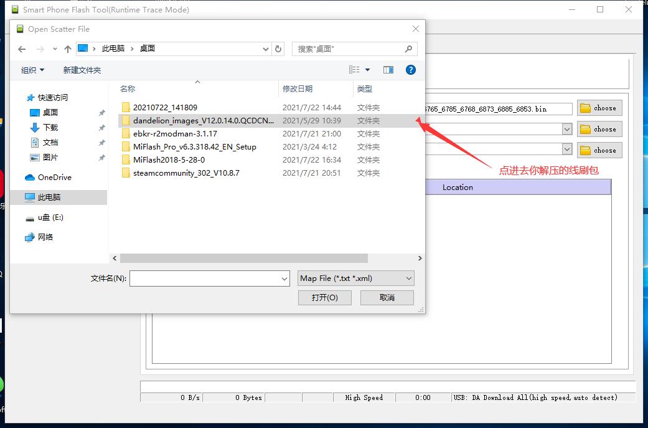This screenshot has height=428, width=648.
Task: Select steamcommunity_302_V10.8.7 folder
Action: click(x=186, y=173)
